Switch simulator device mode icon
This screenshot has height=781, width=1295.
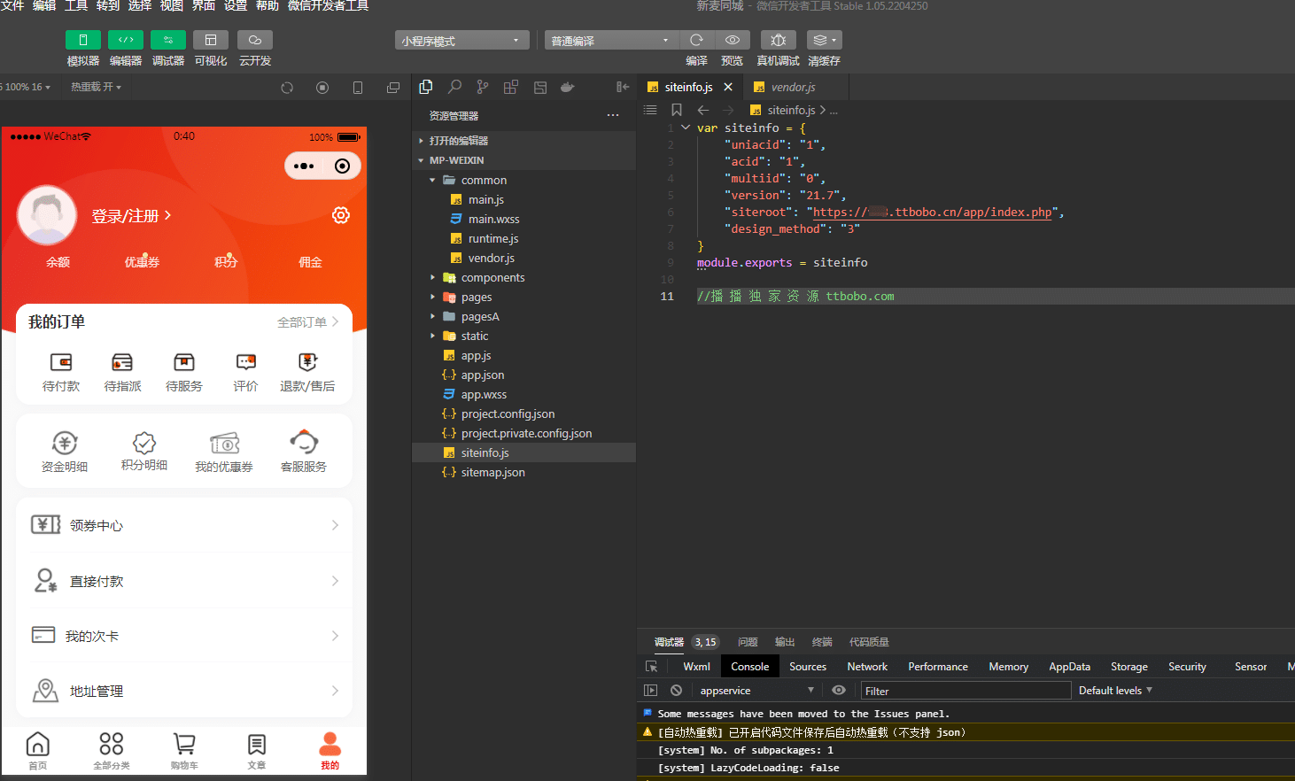tap(358, 88)
